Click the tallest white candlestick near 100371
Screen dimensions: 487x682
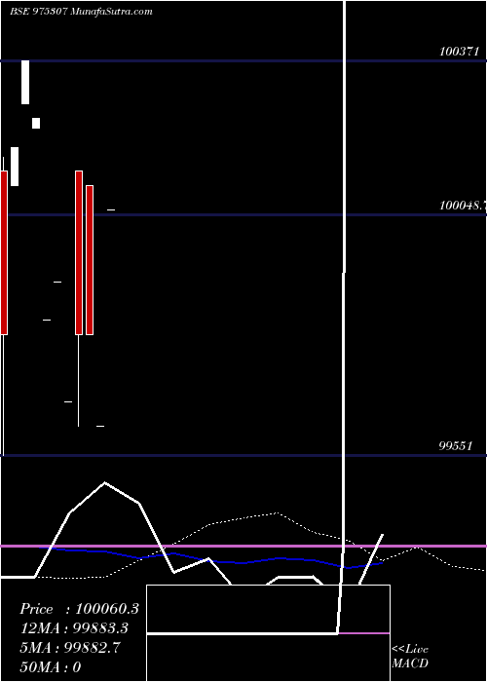25,82
